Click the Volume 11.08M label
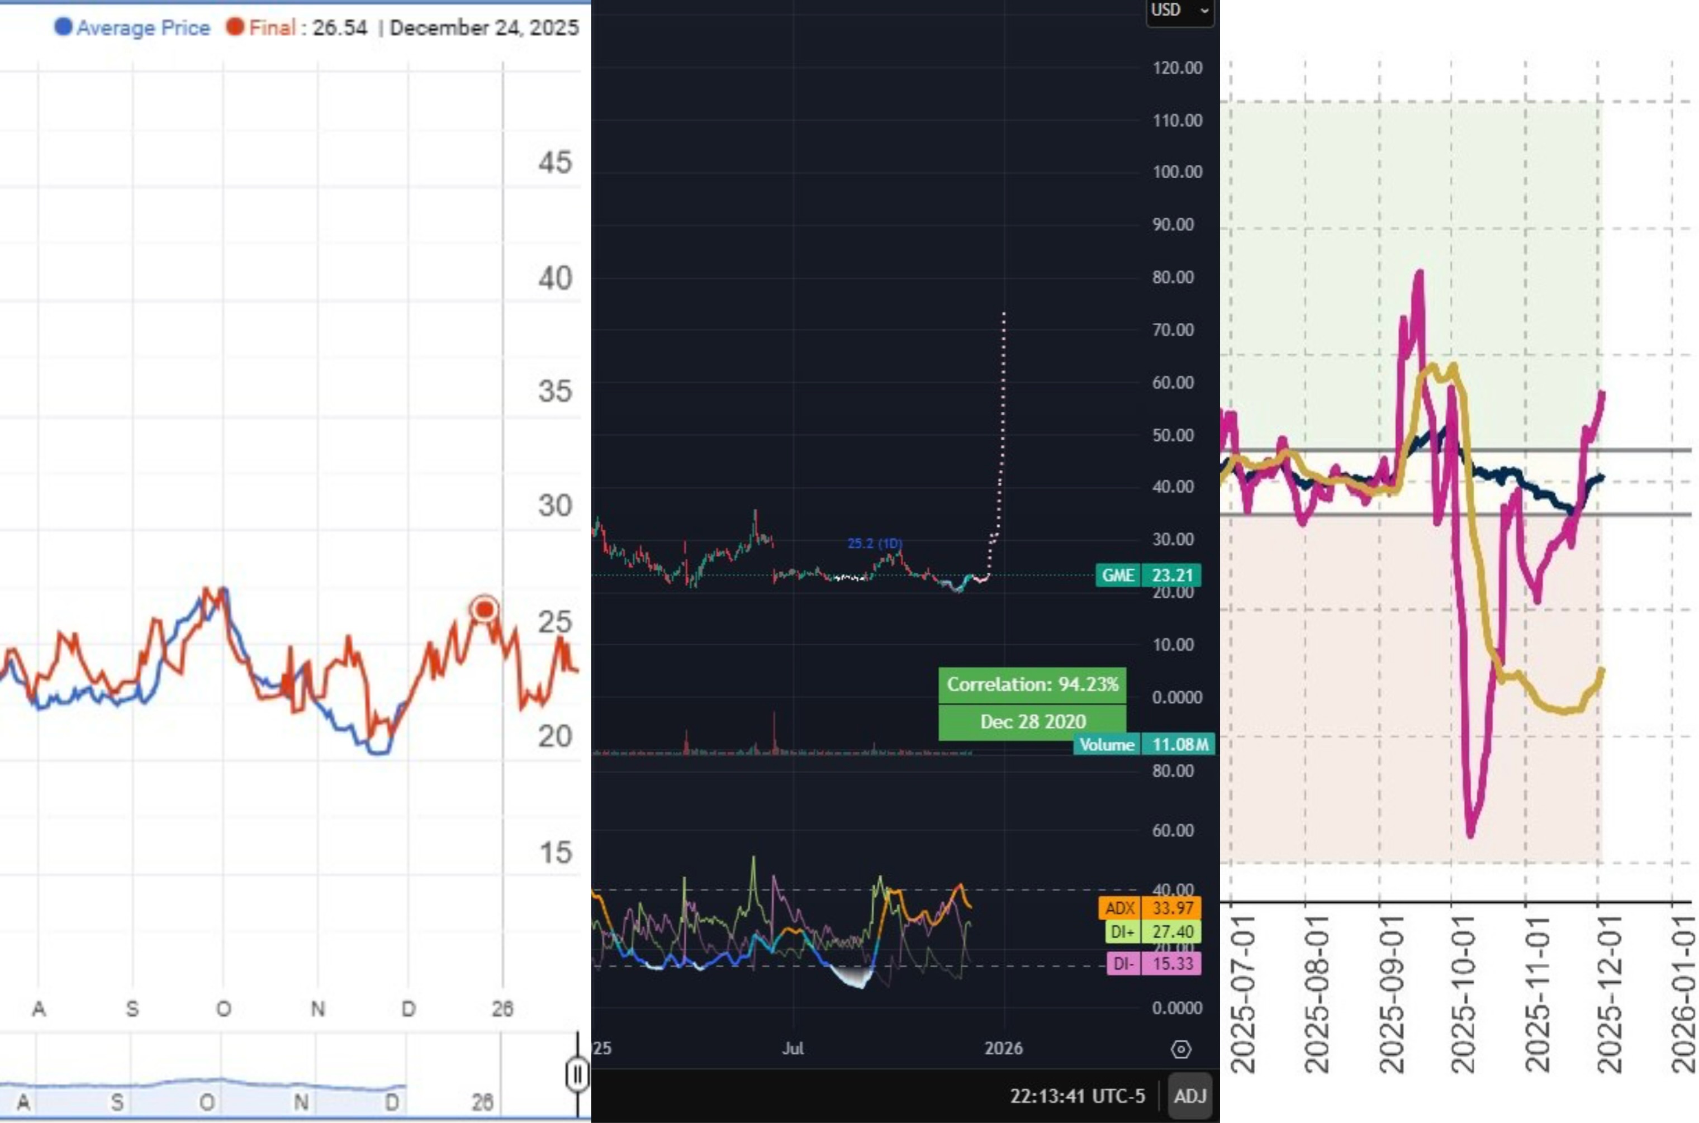The image size is (1699, 1123). click(x=1107, y=745)
